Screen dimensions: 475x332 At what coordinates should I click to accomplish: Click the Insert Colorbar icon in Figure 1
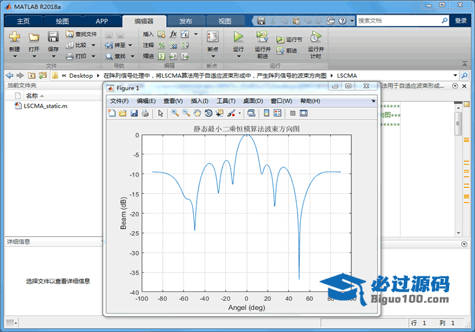(x=266, y=113)
